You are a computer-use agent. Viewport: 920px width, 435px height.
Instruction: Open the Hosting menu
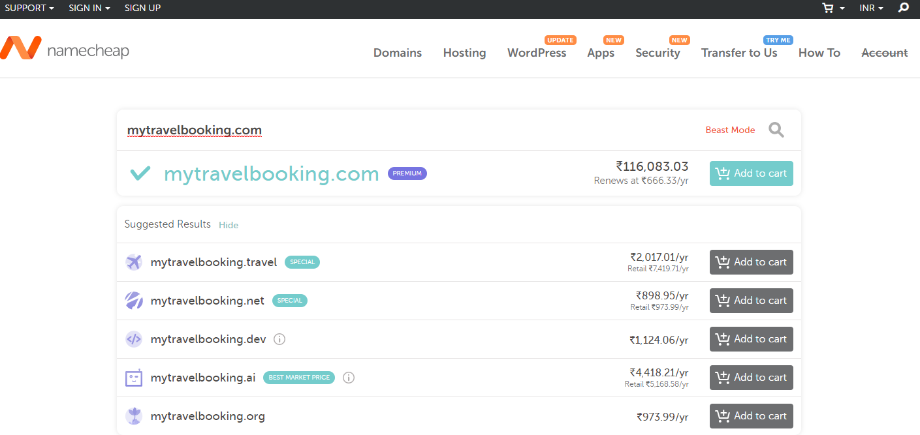coord(464,53)
